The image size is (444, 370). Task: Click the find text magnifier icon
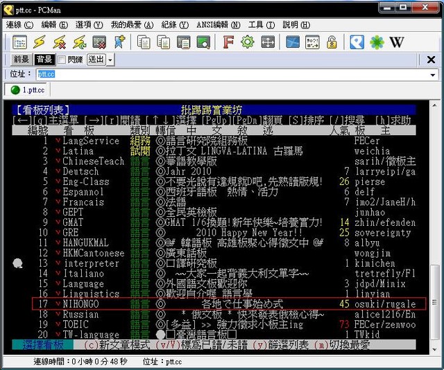203,42
